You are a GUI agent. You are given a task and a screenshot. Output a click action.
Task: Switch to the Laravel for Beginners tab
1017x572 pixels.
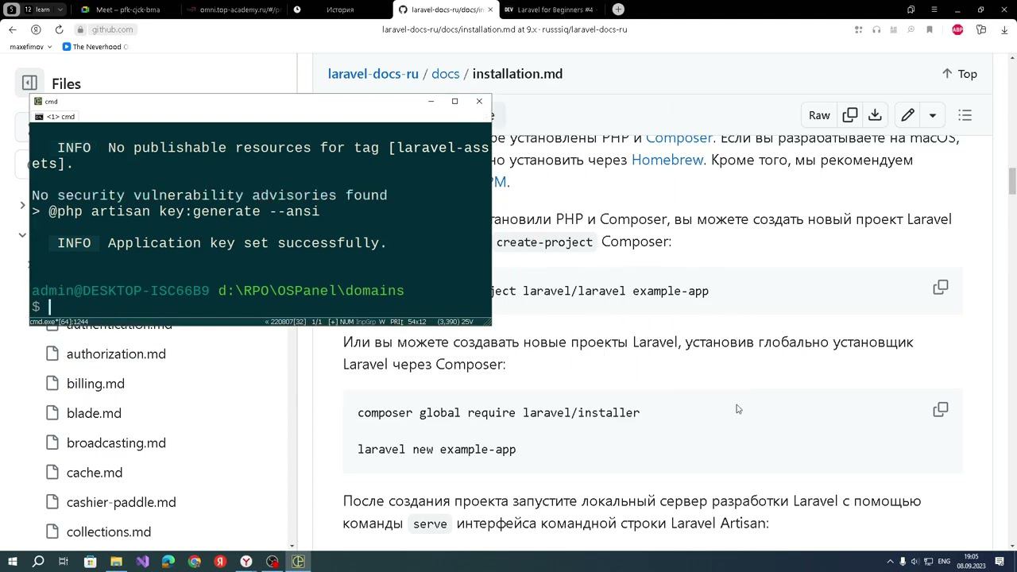[551, 10]
